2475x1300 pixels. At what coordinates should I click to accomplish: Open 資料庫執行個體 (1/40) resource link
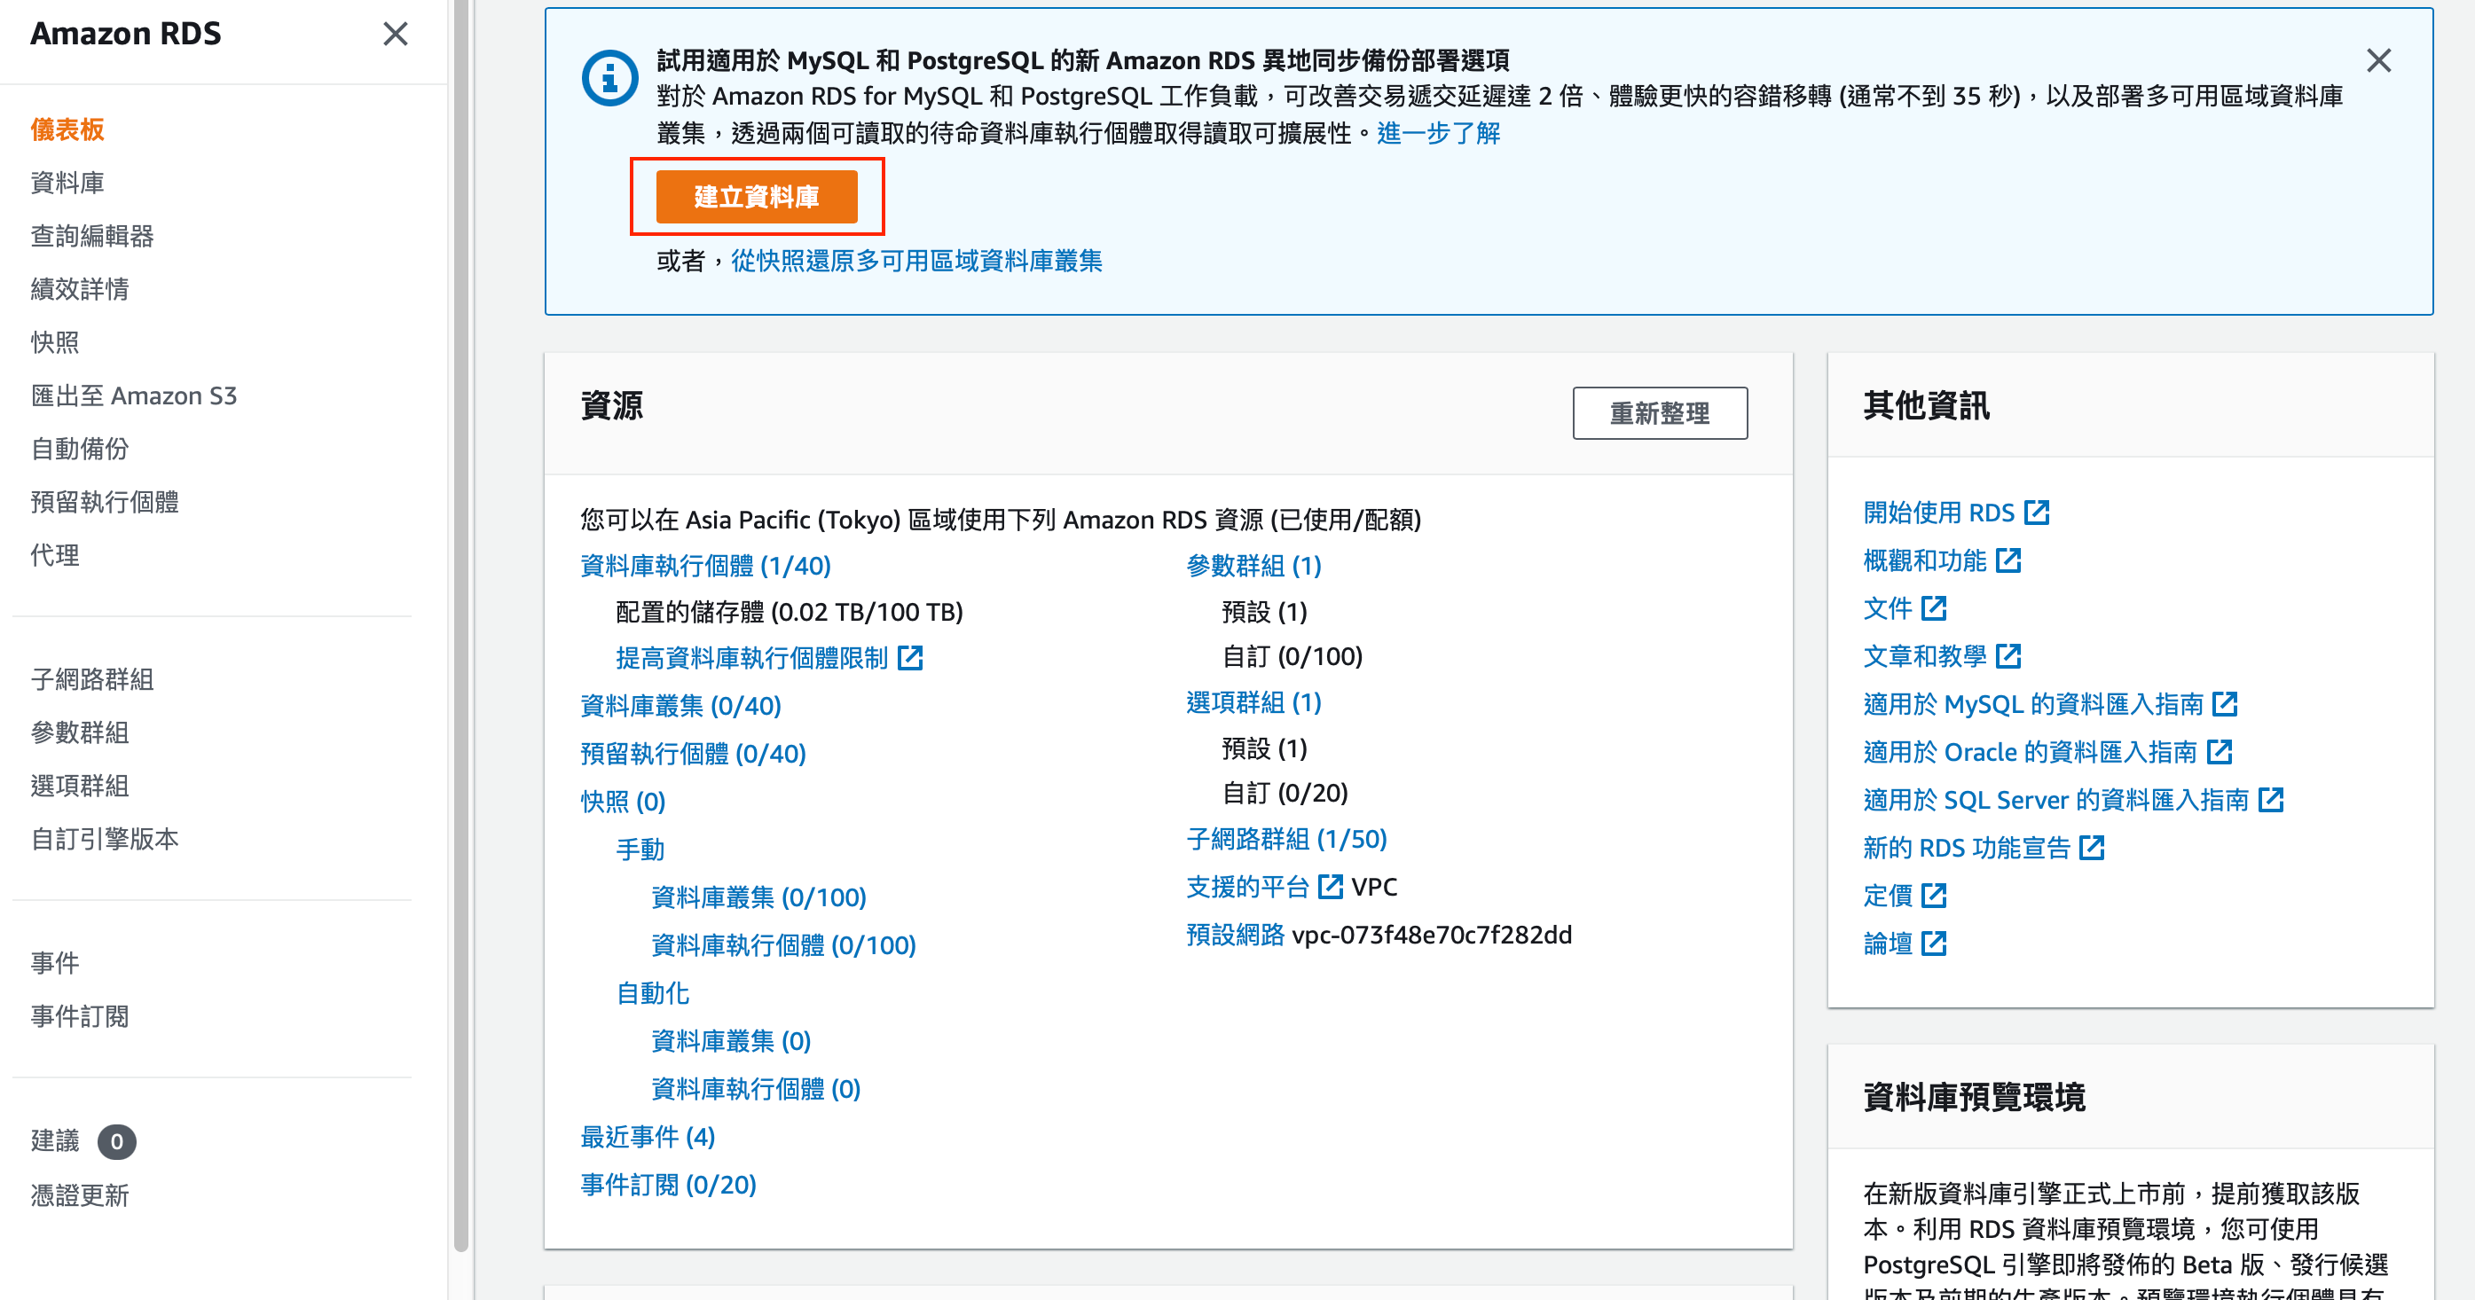(705, 566)
